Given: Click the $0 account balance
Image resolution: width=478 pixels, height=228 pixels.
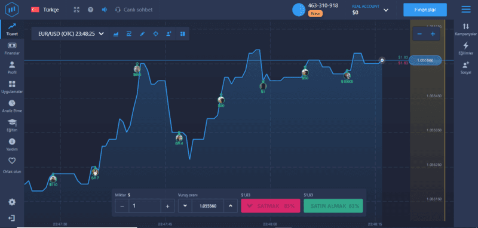Looking at the screenshot, I should pos(355,13).
